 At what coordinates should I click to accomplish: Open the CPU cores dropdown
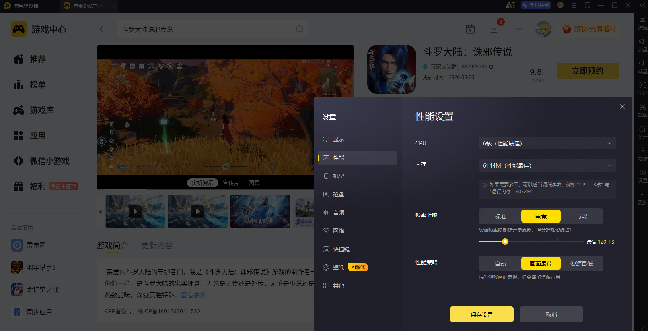point(547,143)
